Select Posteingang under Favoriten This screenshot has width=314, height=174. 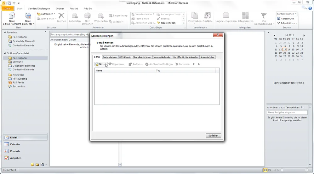tap(20, 37)
